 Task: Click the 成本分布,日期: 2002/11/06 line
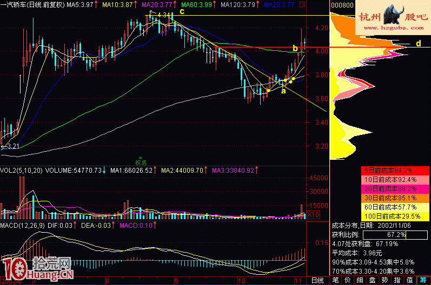[372, 226]
